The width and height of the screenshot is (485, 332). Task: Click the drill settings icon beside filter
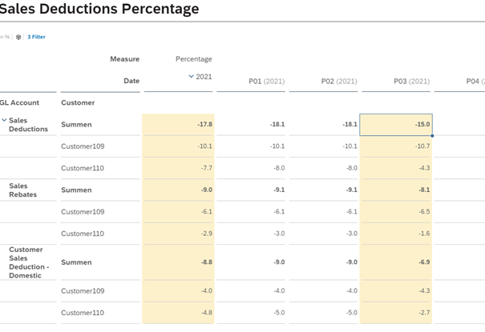[18, 37]
